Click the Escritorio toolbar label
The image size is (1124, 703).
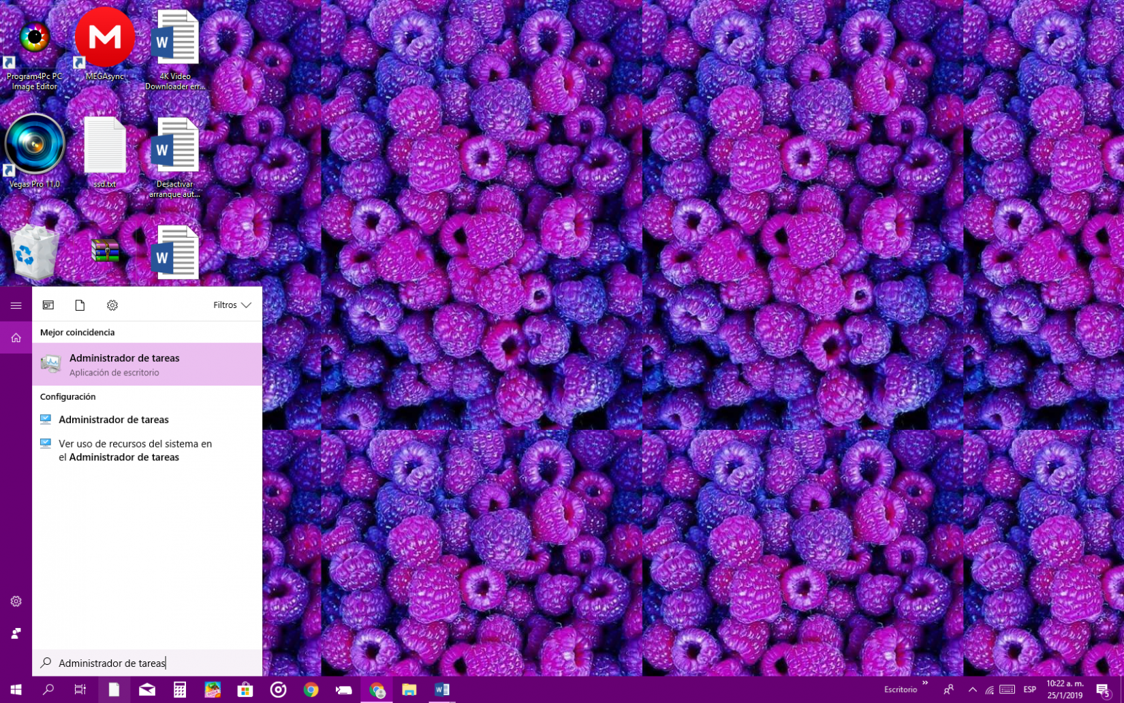900,689
